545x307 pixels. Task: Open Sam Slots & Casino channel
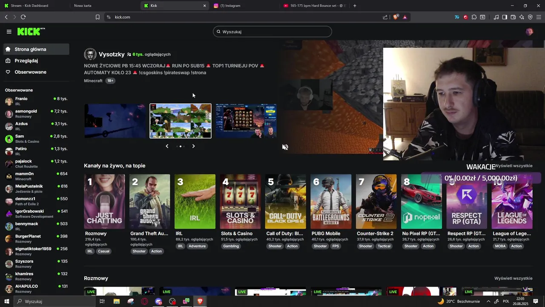(x=36, y=139)
